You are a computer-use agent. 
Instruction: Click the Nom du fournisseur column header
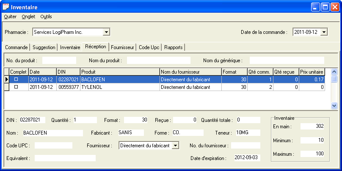pyautogui.click(x=190, y=72)
